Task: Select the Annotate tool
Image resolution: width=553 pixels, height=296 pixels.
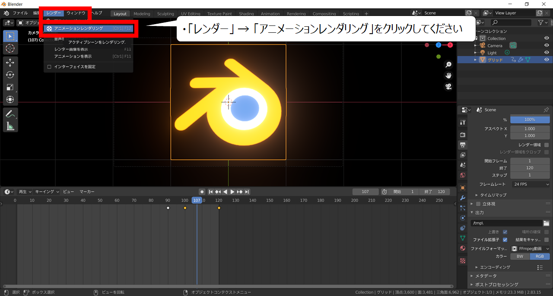Action: [x=10, y=114]
